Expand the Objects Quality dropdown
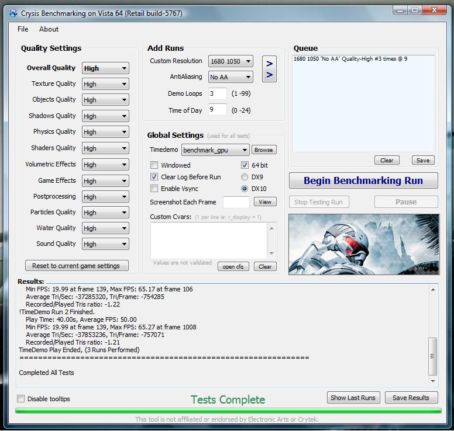 tap(105, 100)
